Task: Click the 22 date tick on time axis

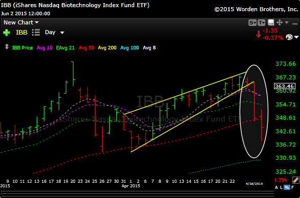Action: point(232,181)
